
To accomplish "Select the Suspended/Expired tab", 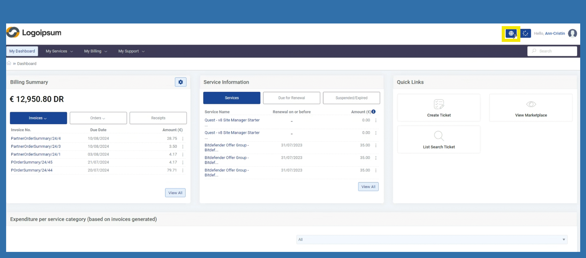I will (351, 98).
